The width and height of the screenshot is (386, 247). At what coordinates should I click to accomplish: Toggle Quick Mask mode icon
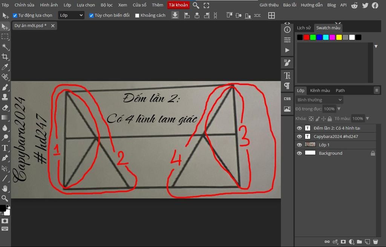point(5,221)
